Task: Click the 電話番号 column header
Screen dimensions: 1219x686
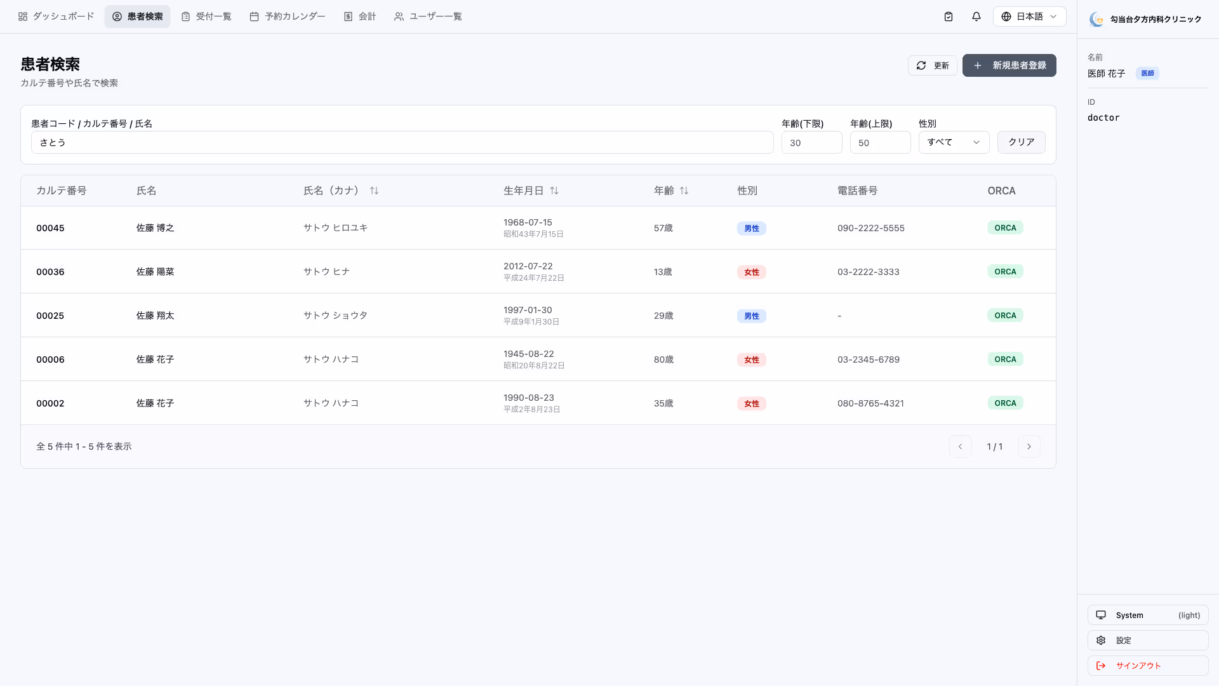Action: [858, 191]
